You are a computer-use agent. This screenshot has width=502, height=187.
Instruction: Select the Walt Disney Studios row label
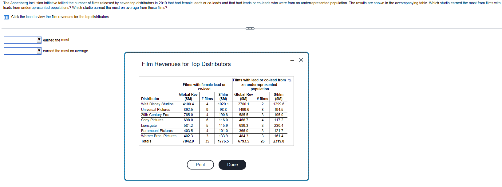tap(157, 104)
